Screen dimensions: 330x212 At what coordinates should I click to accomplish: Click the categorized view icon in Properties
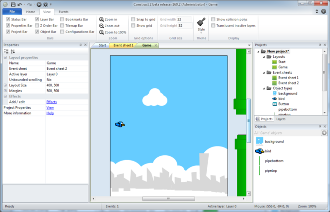click(x=6, y=51)
